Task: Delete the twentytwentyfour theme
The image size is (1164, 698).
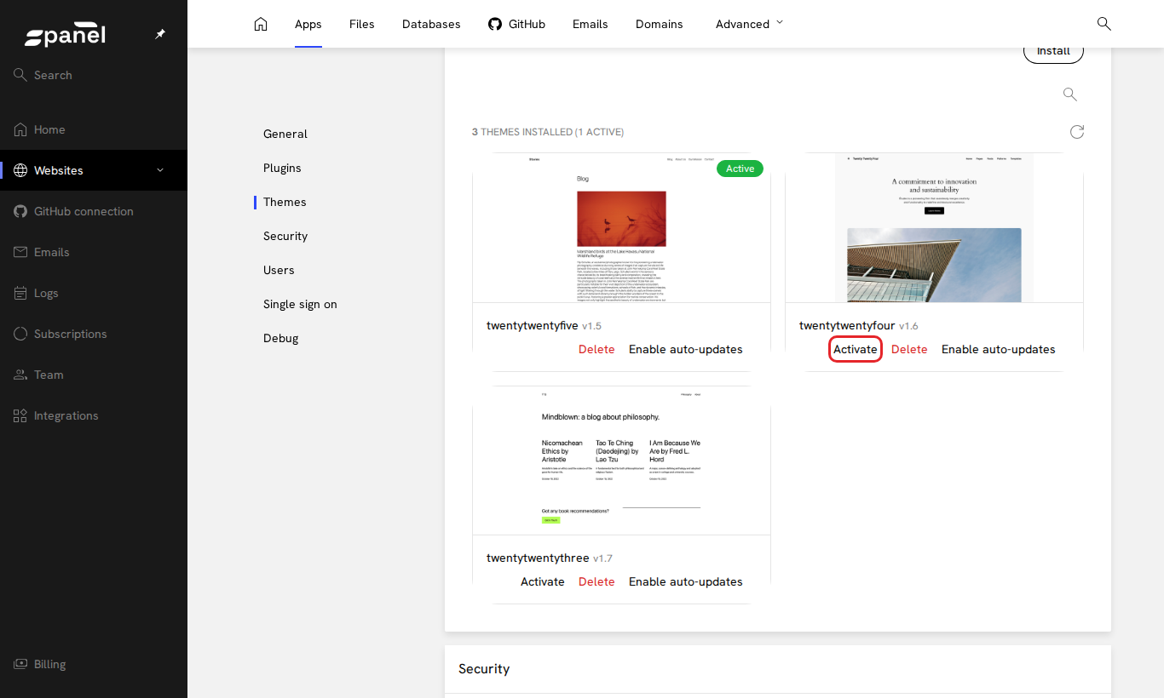Action: coord(909,349)
